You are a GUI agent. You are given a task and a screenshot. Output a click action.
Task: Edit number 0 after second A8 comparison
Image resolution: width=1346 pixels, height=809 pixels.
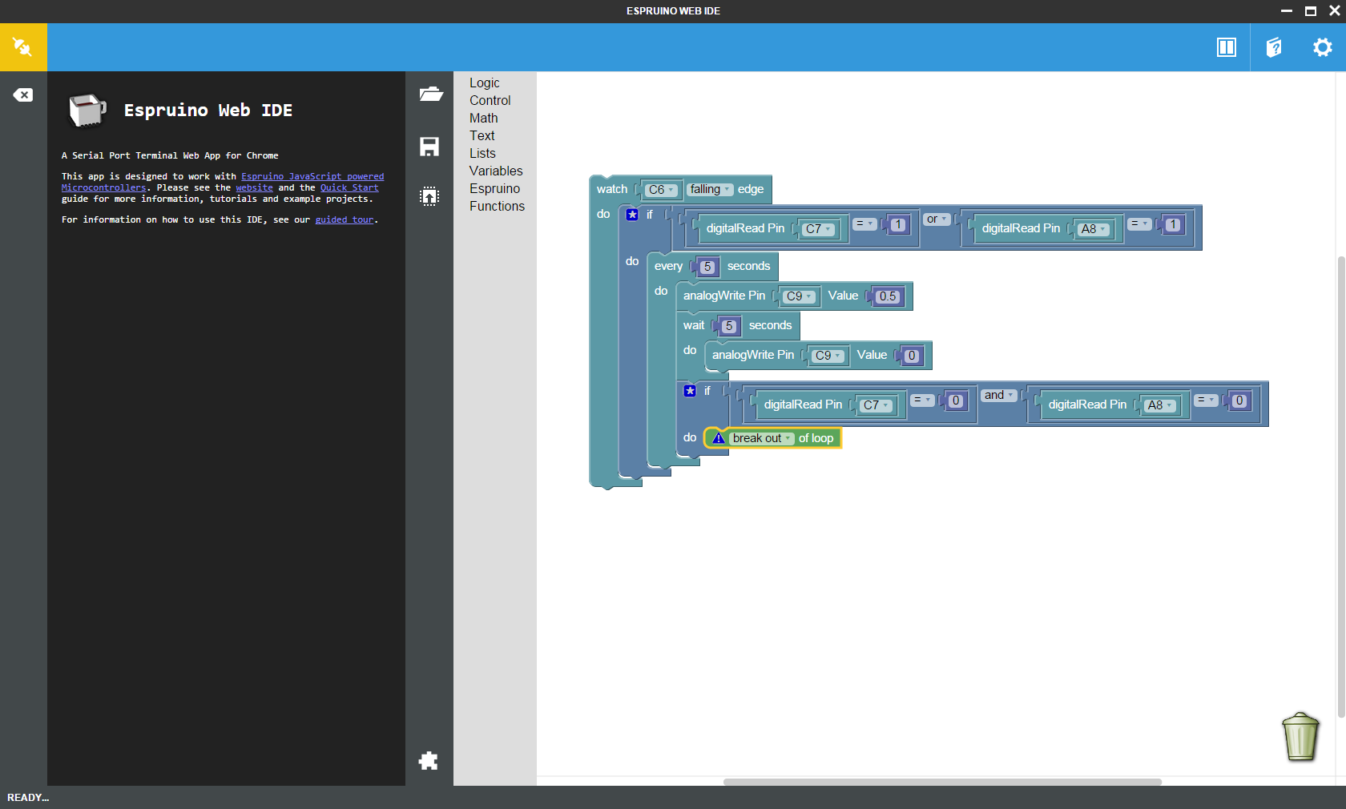[1239, 401]
